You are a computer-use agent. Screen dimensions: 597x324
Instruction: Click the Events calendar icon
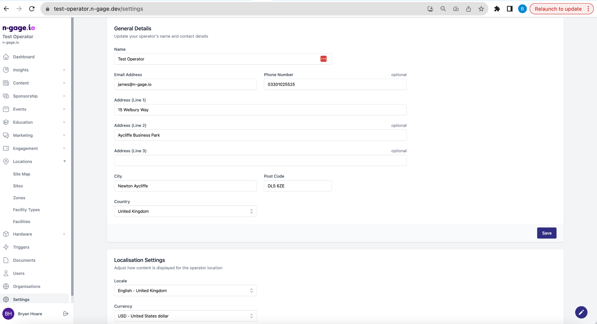tap(6, 109)
